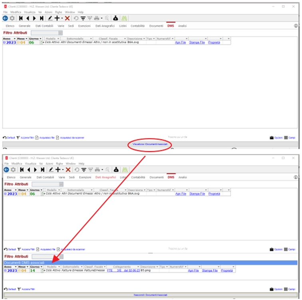
Task: Click the printer icon in top window toolbar
Action: pos(97,18)
